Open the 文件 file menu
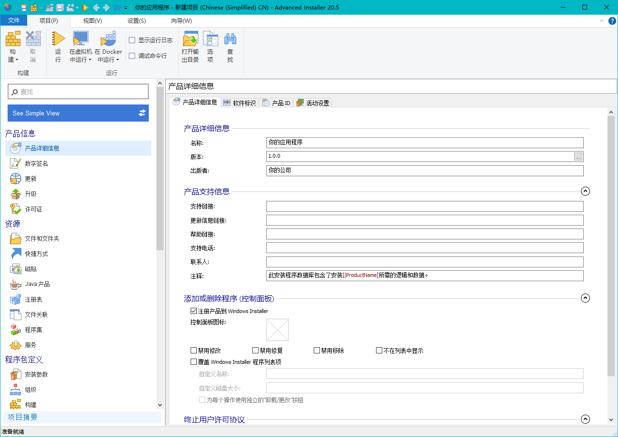This screenshot has width=618, height=437. click(x=14, y=21)
